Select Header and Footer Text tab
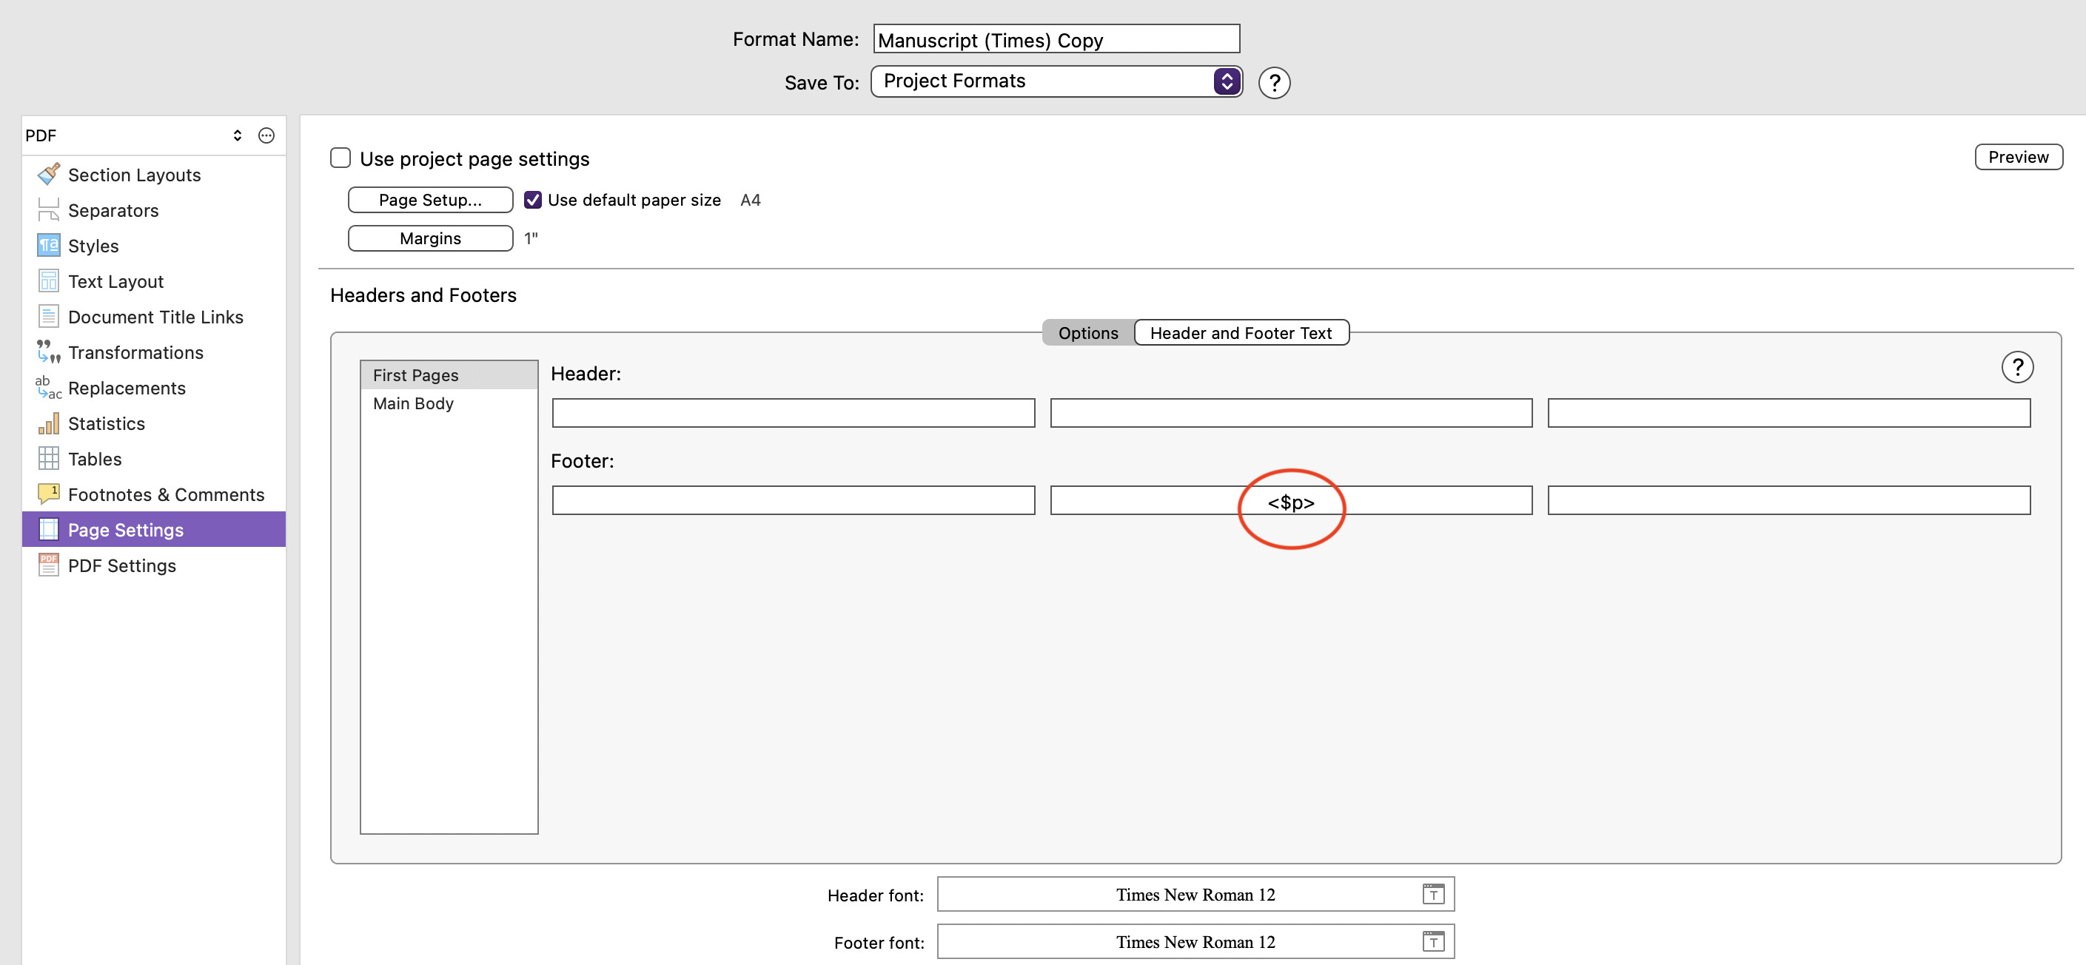This screenshot has width=2086, height=965. click(1240, 333)
